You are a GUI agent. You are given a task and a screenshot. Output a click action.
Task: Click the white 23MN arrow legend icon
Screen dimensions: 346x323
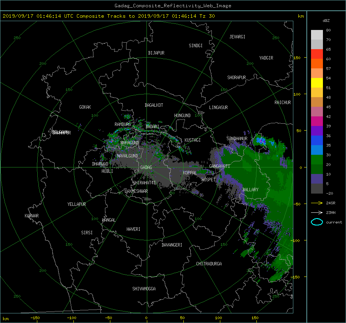317,212
